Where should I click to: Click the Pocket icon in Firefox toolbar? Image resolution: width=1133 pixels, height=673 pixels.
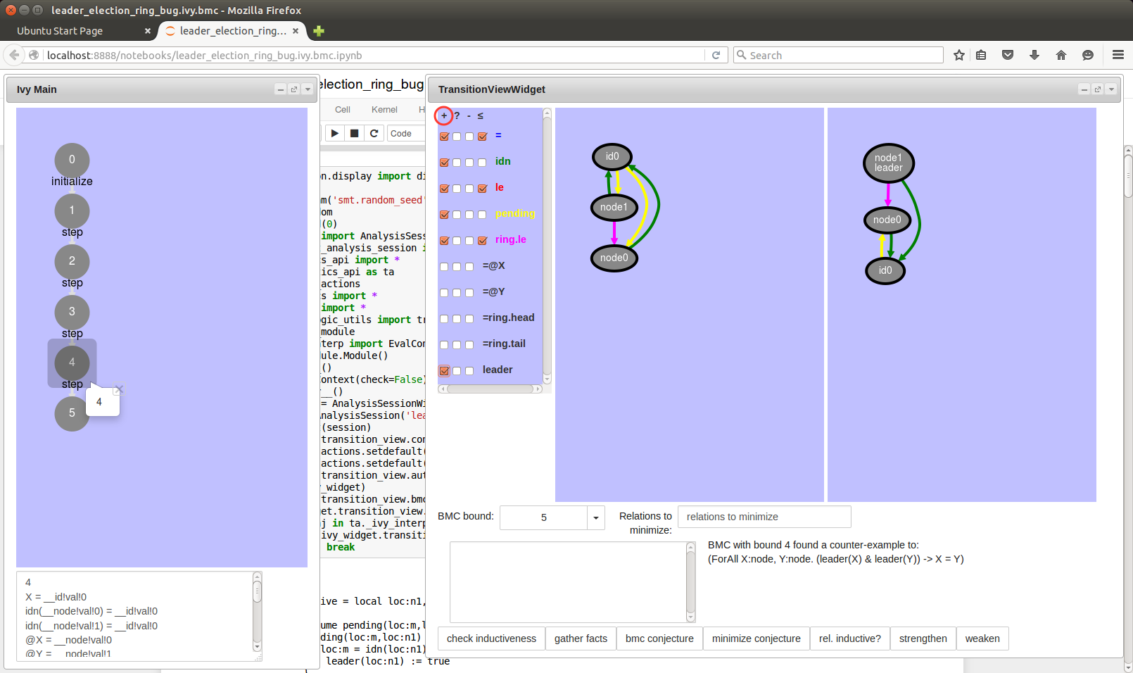click(1008, 55)
